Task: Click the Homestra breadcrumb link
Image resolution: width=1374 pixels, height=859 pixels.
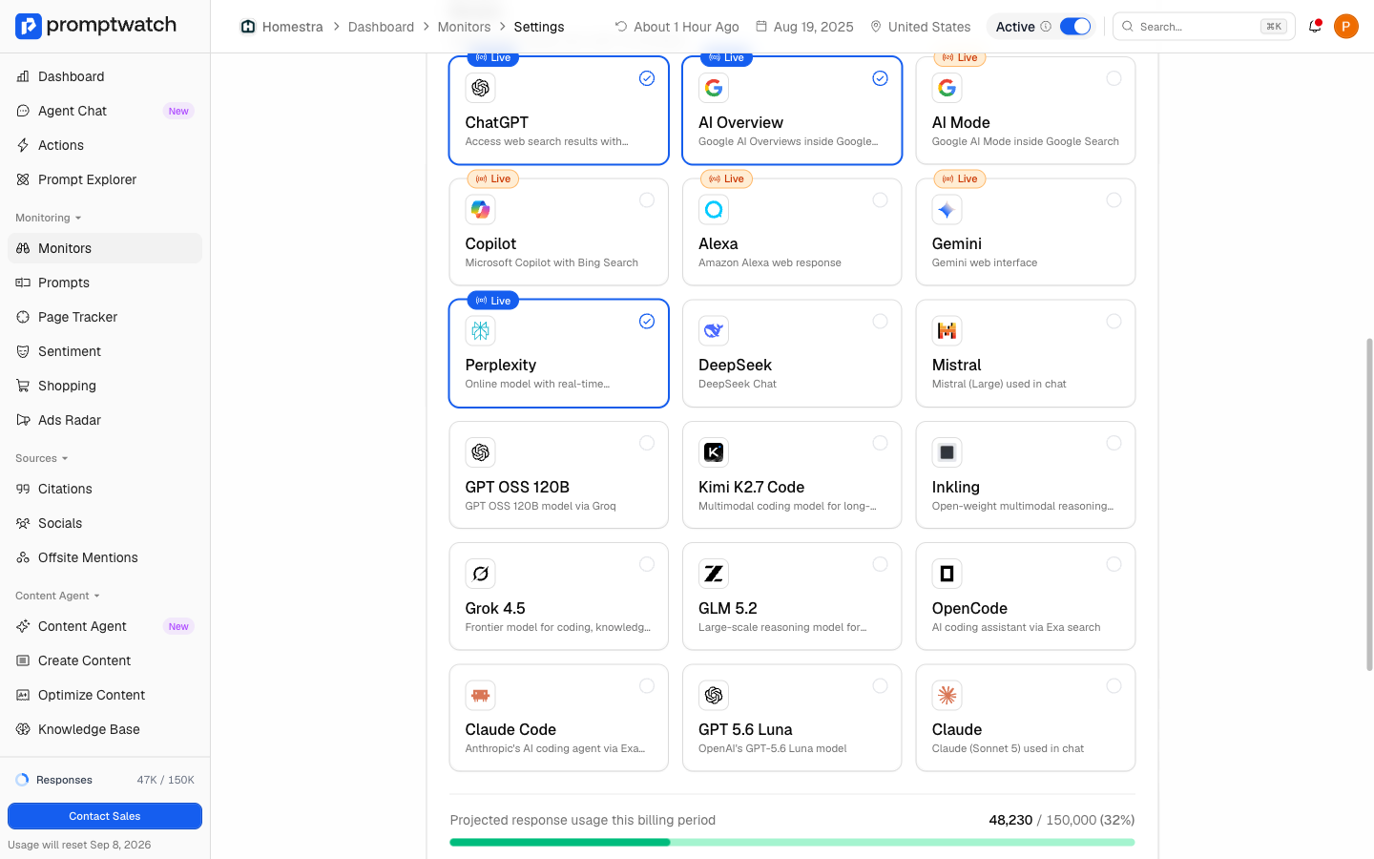Action: click(x=292, y=27)
